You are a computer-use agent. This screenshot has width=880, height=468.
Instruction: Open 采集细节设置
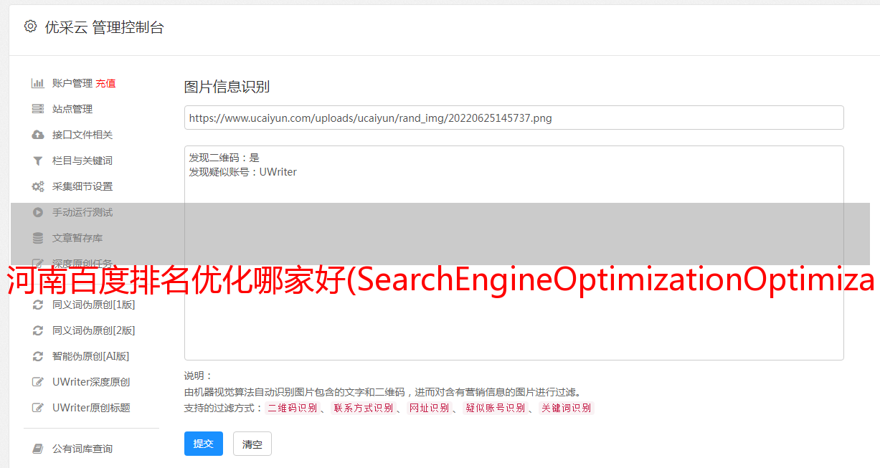coord(82,186)
